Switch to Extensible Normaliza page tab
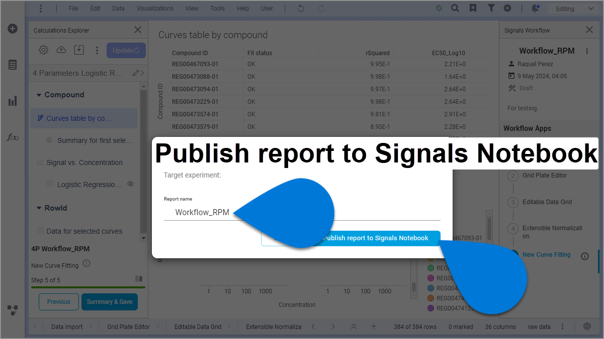This screenshot has width=604, height=339. pos(274,326)
